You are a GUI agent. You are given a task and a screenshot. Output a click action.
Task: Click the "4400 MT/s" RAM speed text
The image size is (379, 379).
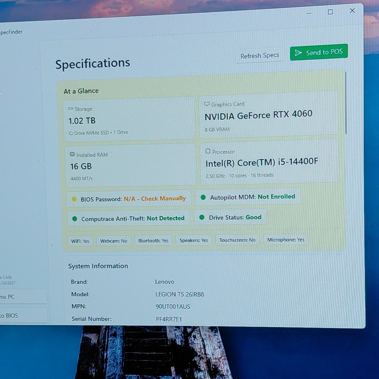click(x=82, y=179)
